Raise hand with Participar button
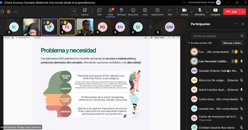248x130 pixels. coord(121,12)
